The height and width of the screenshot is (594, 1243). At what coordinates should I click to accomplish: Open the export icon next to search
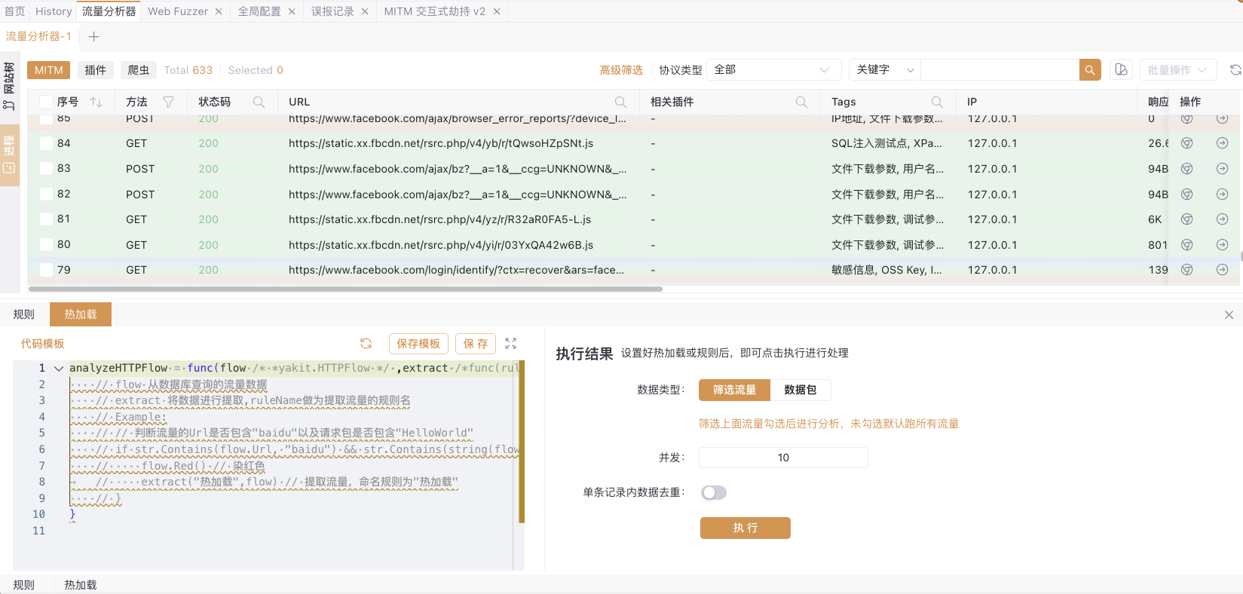[x=1121, y=70]
